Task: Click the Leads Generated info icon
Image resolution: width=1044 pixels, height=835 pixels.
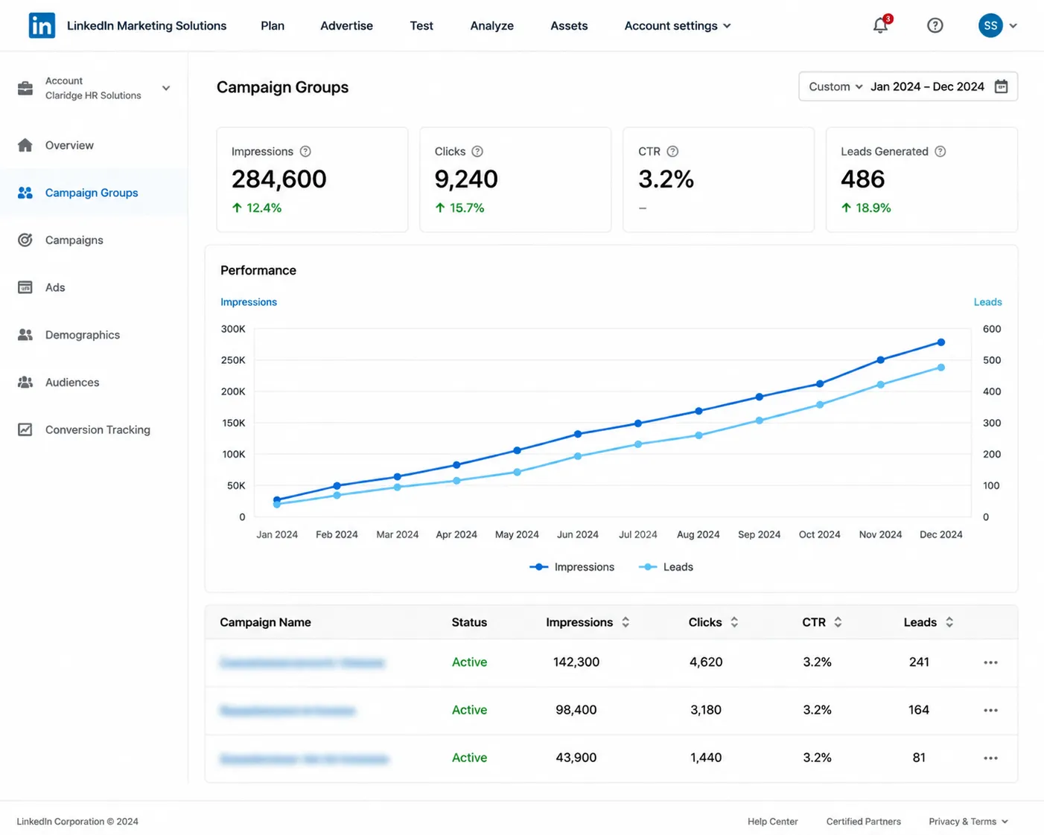Action: tap(940, 151)
